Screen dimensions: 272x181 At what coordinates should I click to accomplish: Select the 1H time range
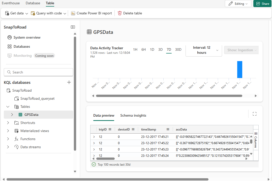(x=135, y=50)
